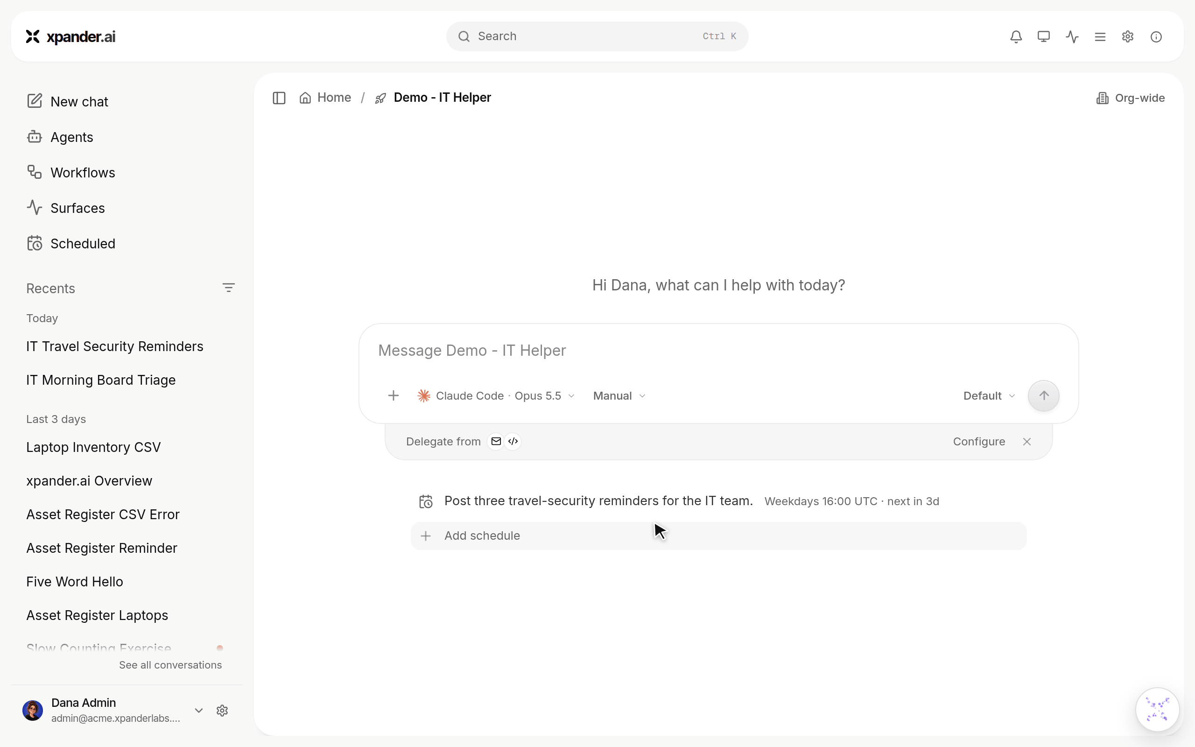Expand the Dana Admin account chevron
Viewport: 1195px width, 747px height.
[198, 711]
